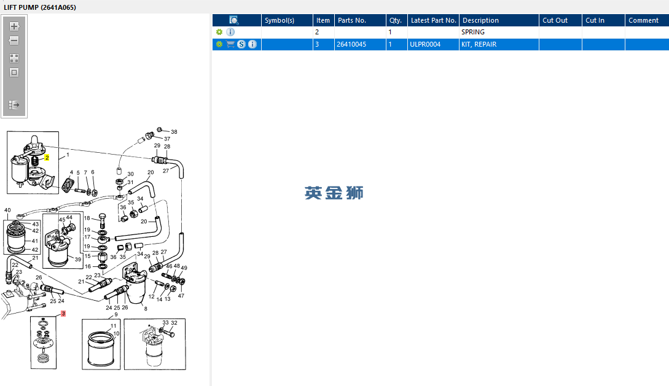Click callout 37 in the diagram
The height and width of the screenshot is (386, 669).
click(x=167, y=139)
